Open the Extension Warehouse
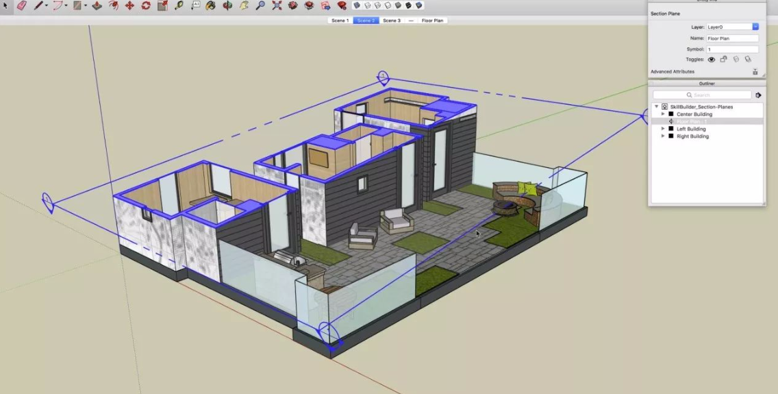This screenshot has width=778, height=394. tap(309, 5)
